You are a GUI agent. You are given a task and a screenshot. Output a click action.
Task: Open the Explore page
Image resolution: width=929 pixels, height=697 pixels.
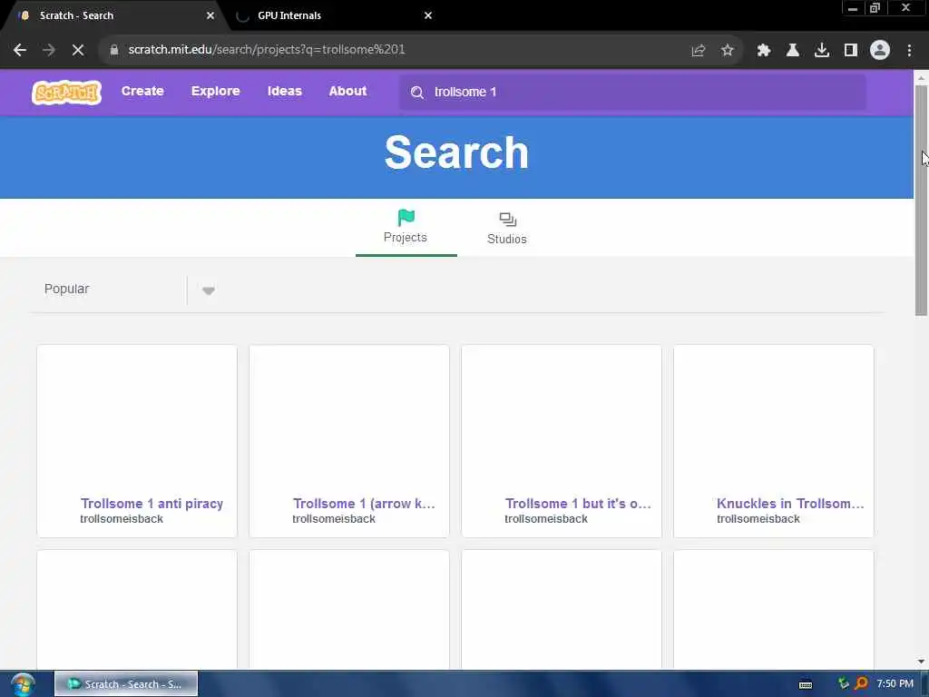tap(215, 92)
